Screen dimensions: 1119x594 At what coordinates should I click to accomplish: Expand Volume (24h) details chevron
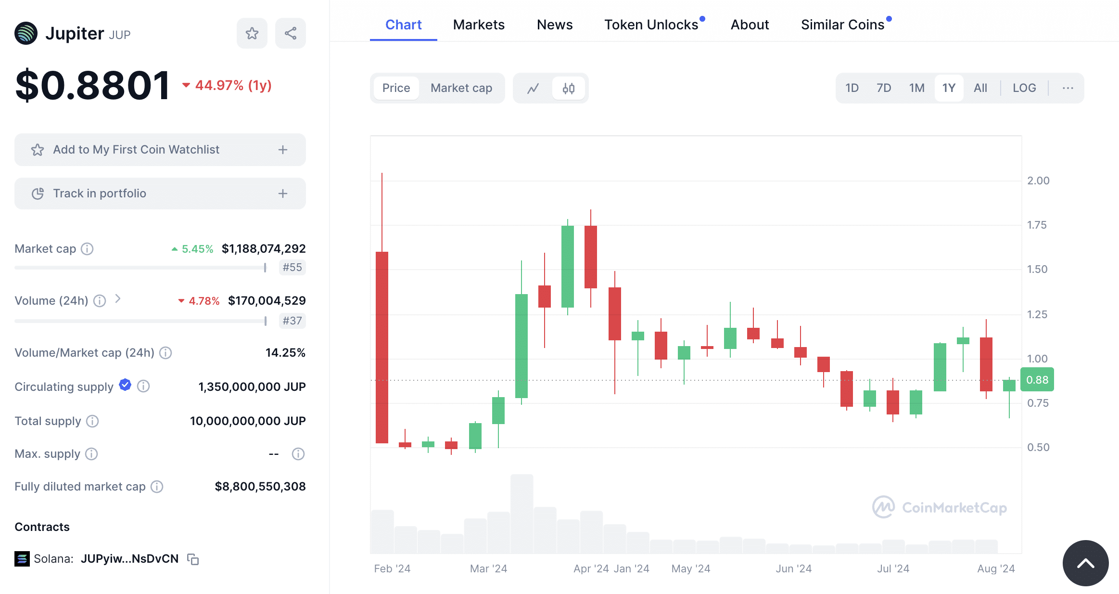tap(118, 299)
